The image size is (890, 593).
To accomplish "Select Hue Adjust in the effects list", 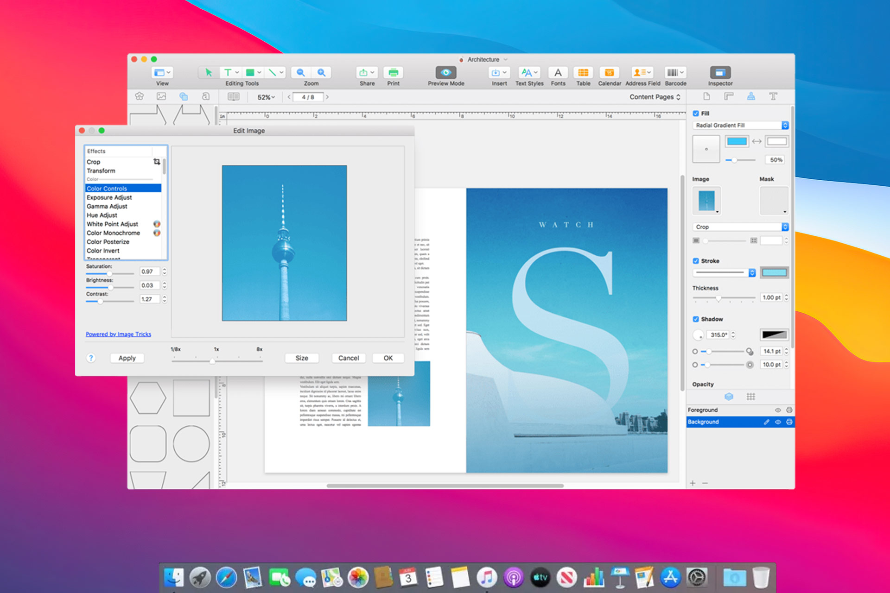I will [102, 215].
